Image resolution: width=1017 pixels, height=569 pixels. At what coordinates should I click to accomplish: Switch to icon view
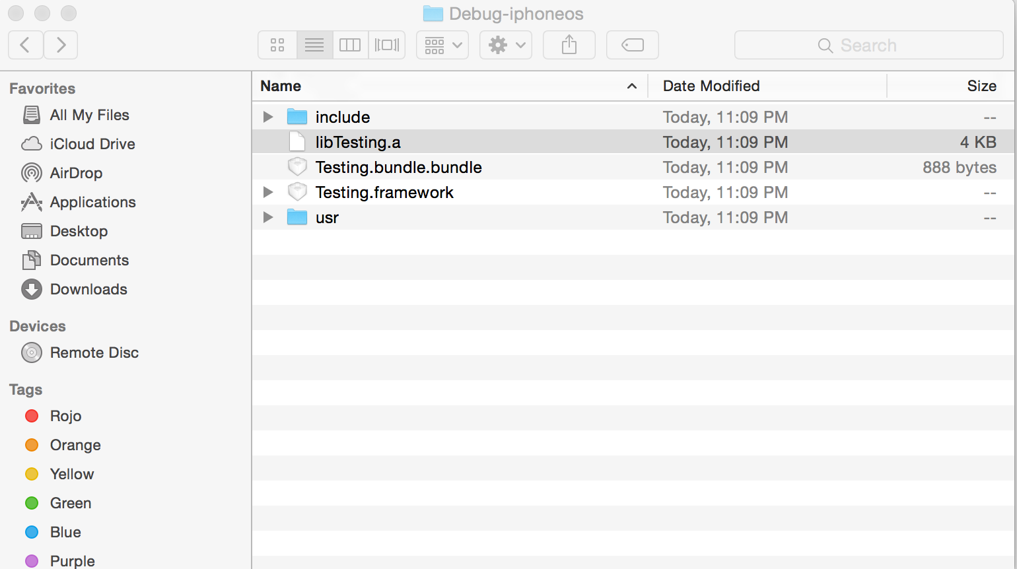pyautogui.click(x=277, y=45)
